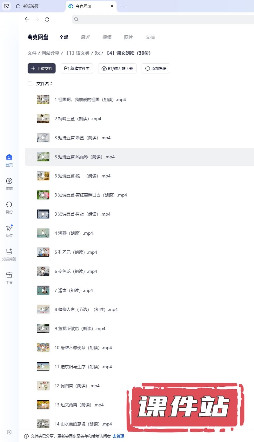Open the 备份 backup sidebar icon
This screenshot has height=442, width=254.
point(9,207)
